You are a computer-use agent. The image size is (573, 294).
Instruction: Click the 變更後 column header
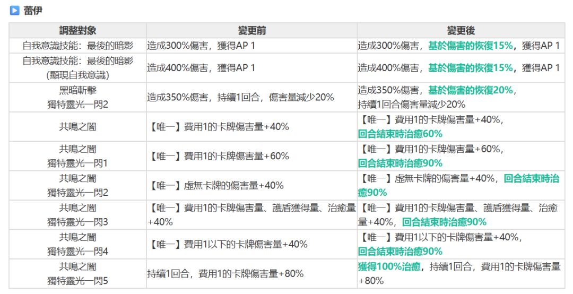point(461,31)
